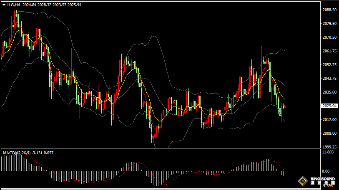Click the MACD(12,26,9) indicator label
Screen dimensions: 339x190
tap(17, 153)
